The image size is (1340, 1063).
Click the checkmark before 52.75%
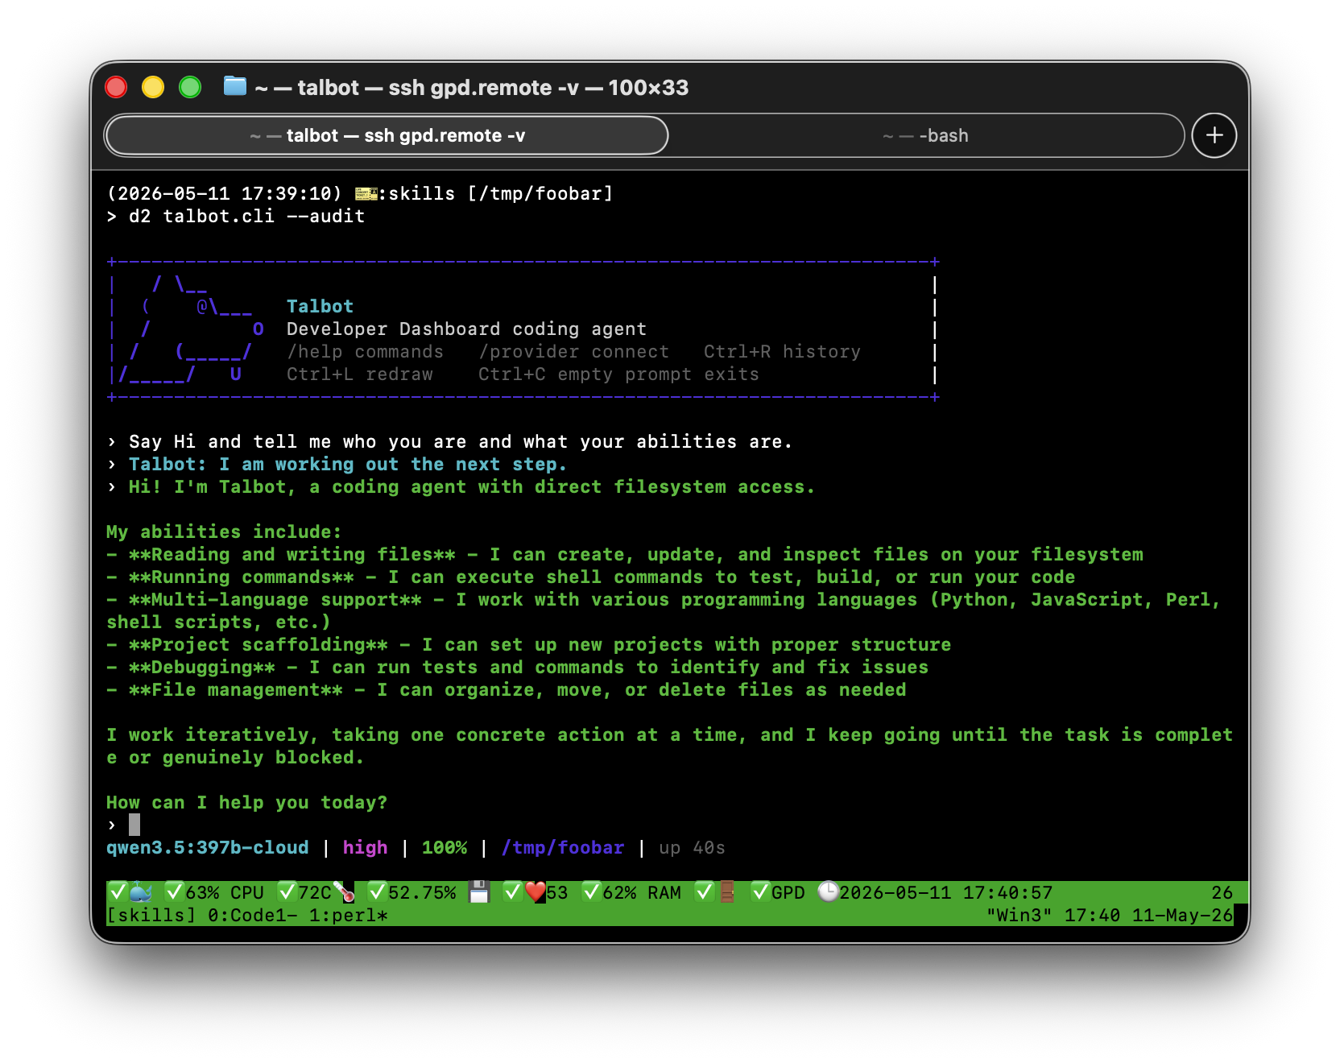tap(377, 892)
